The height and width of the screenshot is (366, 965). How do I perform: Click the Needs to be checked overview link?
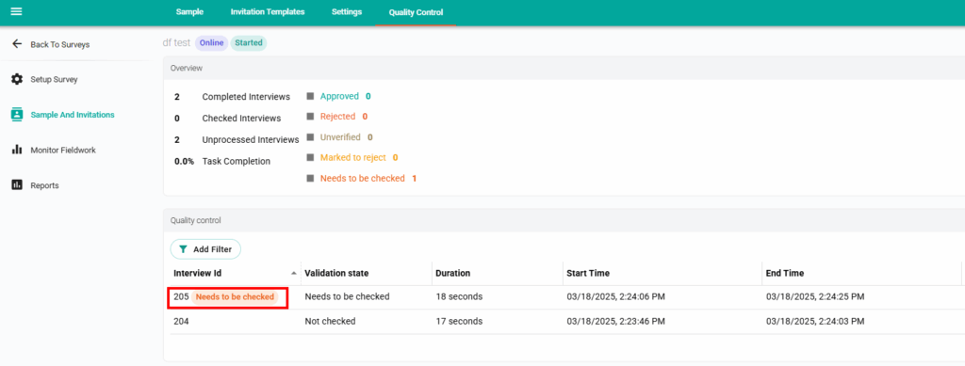click(363, 179)
